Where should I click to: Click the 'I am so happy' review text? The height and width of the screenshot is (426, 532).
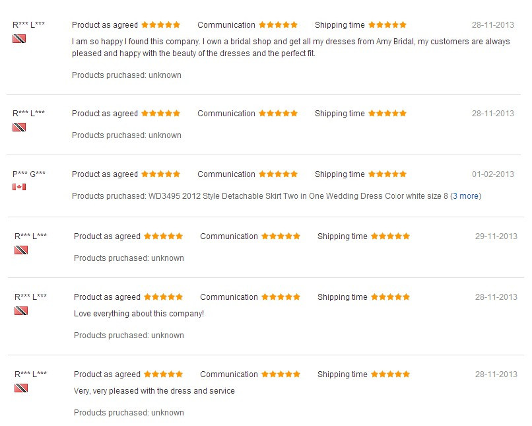click(291, 48)
